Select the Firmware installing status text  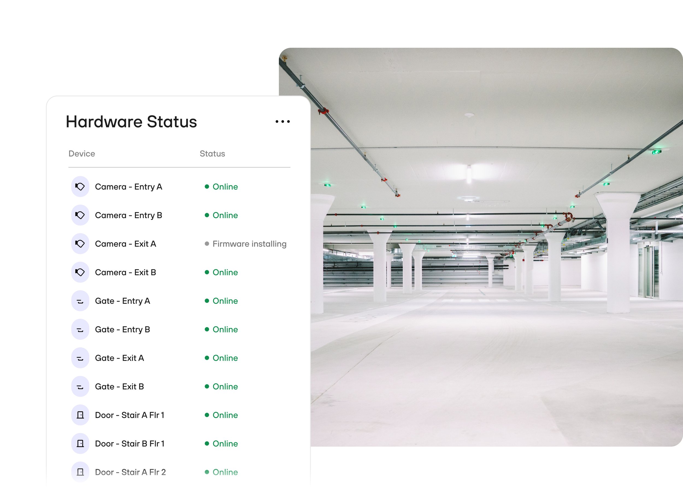pos(249,244)
